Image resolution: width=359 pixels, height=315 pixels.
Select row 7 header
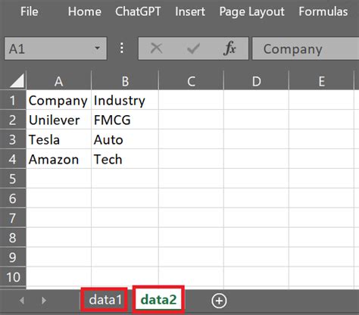point(13,218)
